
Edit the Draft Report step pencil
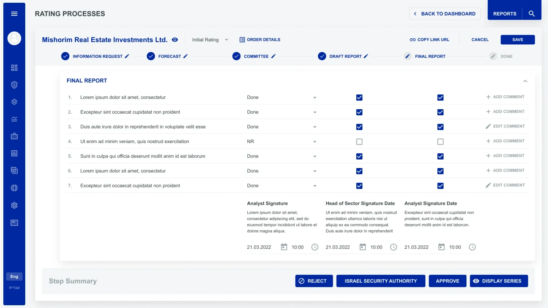(366, 56)
